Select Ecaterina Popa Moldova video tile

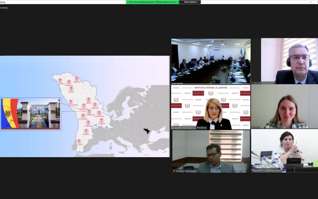coord(211,107)
